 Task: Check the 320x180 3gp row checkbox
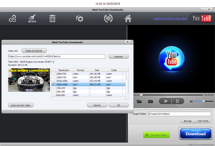(x=54, y=91)
